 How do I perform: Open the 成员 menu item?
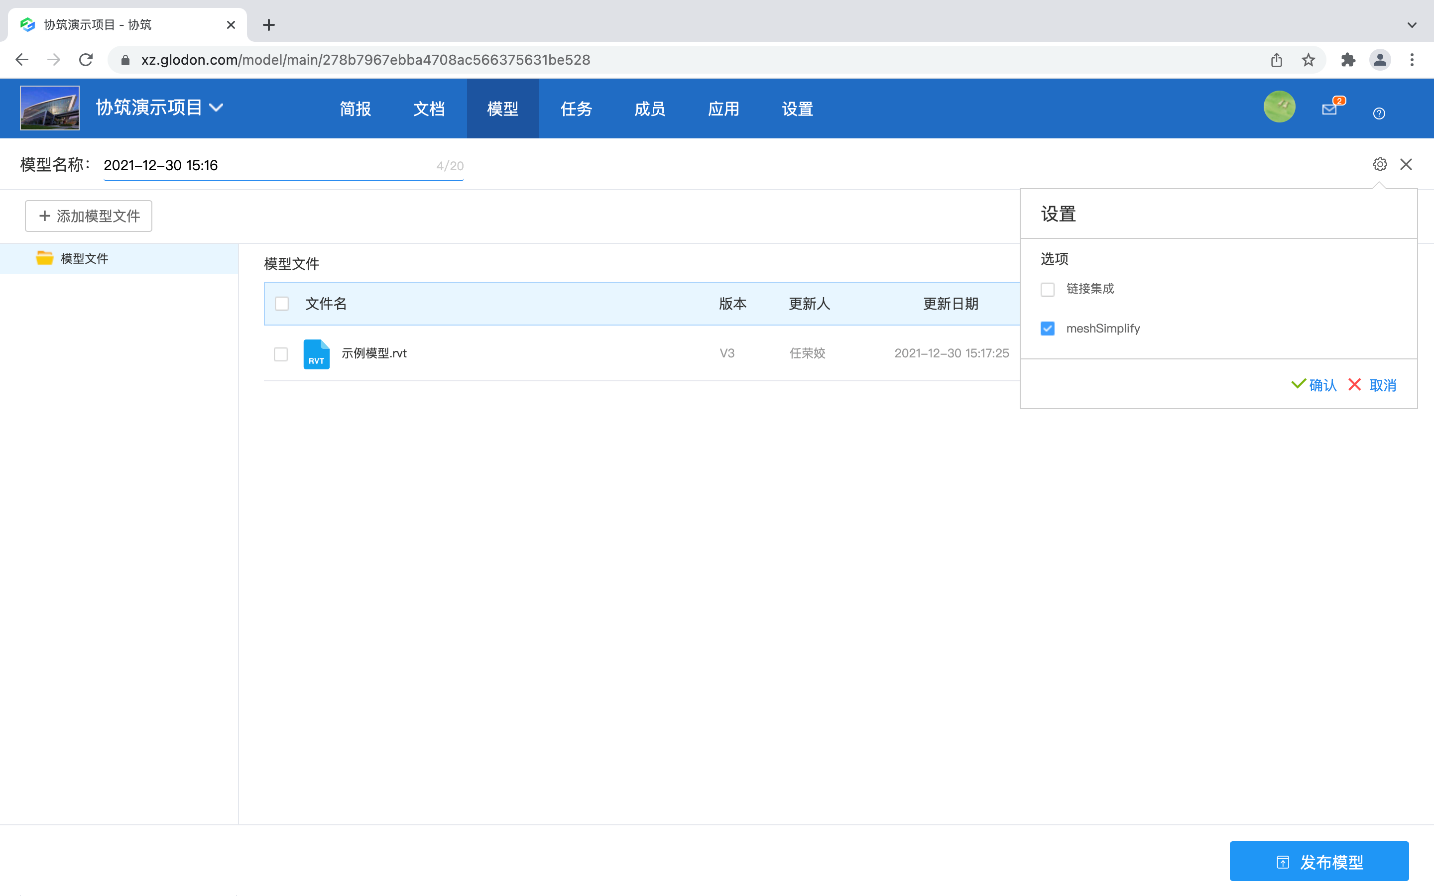pyautogui.click(x=649, y=109)
